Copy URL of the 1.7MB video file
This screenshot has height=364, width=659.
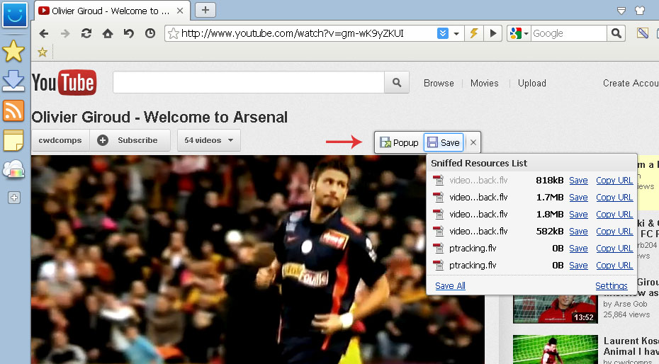614,198
